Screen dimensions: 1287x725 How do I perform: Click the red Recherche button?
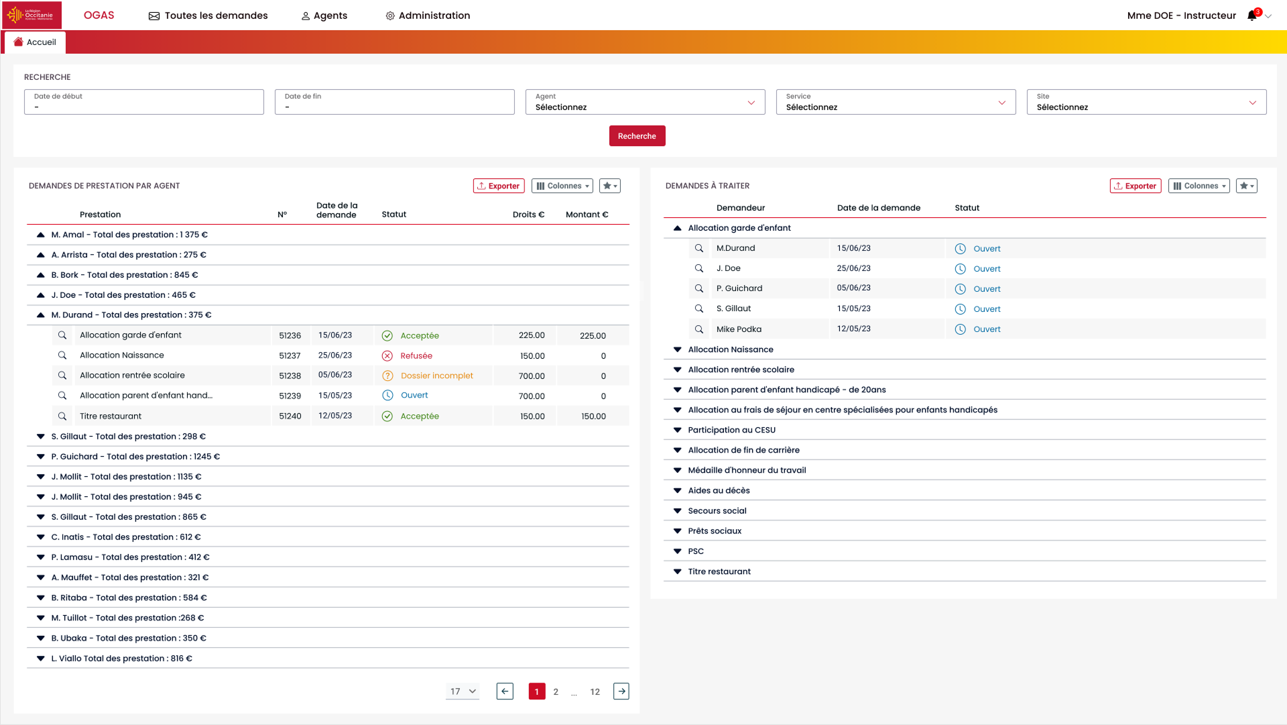637,136
